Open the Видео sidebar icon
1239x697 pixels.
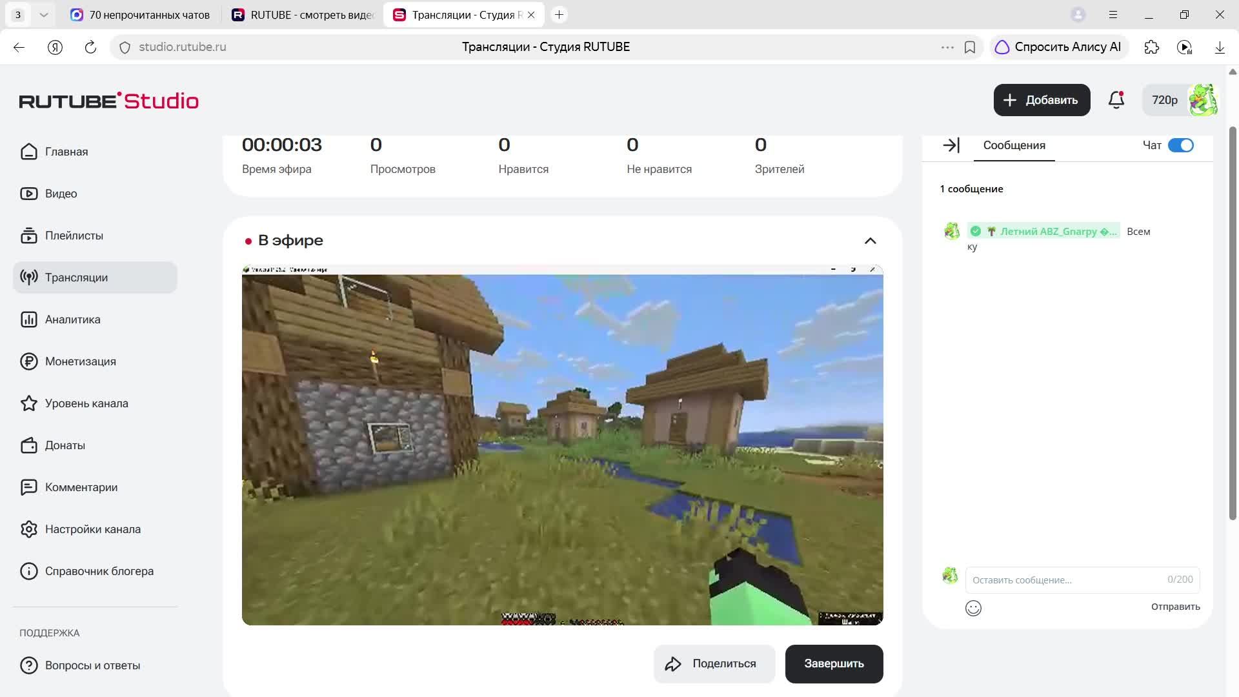pyautogui.click(x=29, y=194)
